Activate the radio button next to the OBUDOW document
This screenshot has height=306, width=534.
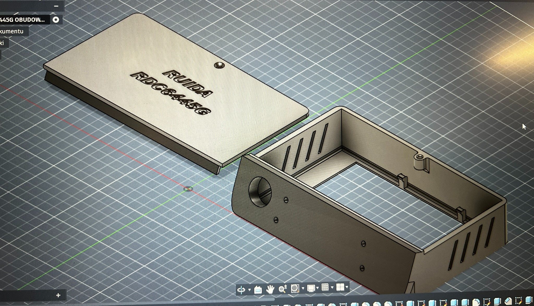point(56,20)
